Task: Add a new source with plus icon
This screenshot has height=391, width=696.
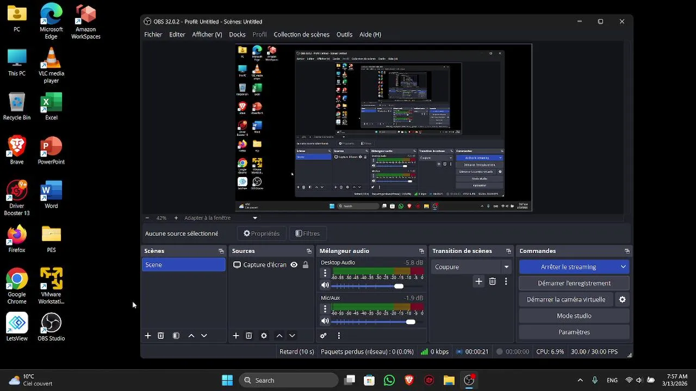Action: click(x=236, y=336)
